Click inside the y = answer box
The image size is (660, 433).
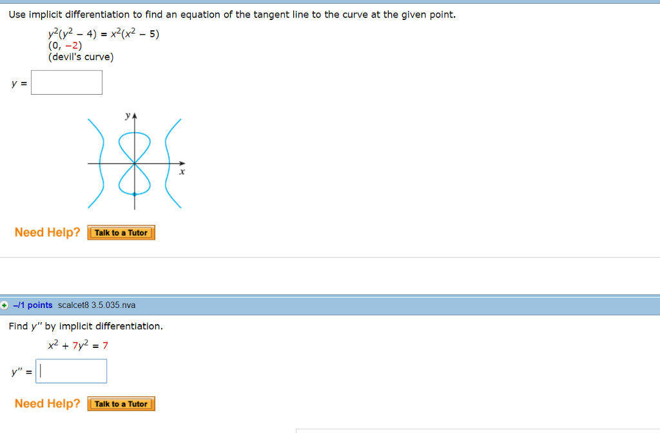(66, 82)
